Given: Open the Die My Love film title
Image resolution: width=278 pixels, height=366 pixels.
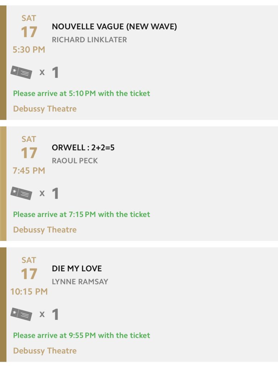Looking at the screenshot, I should pos(77,268).
